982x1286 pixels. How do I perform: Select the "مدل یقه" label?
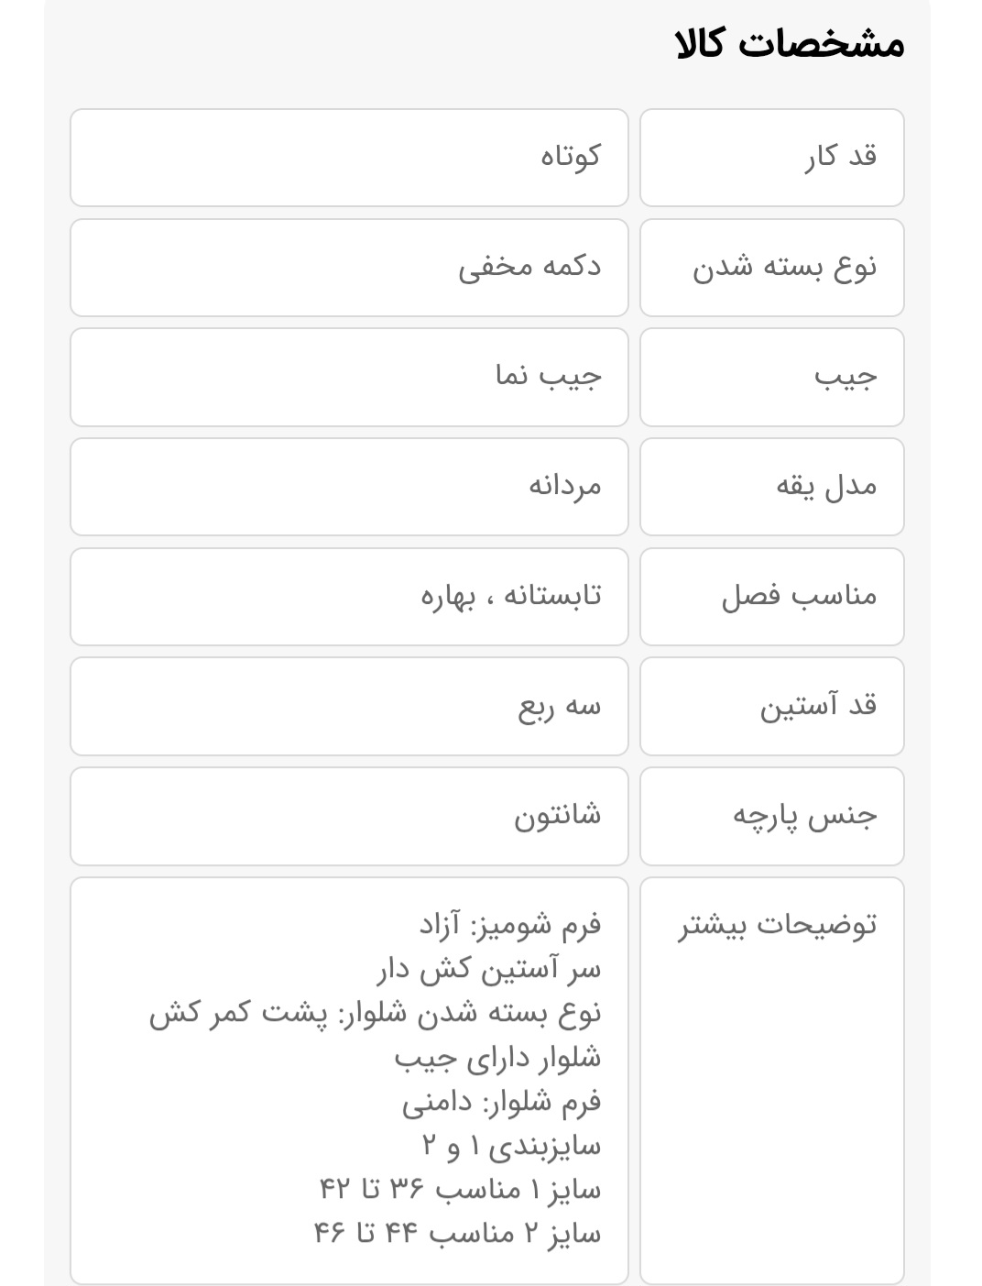click(x=826, y=487)
